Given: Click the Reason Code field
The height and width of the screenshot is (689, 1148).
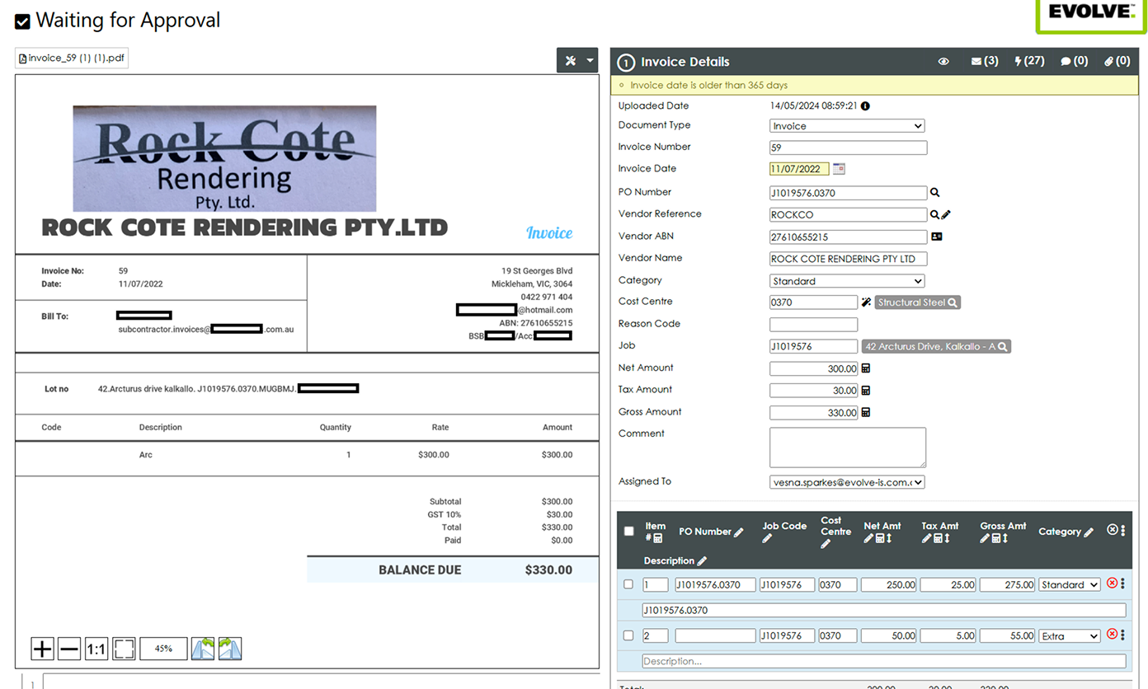Looking at the screenshot, I should point(813,325).
